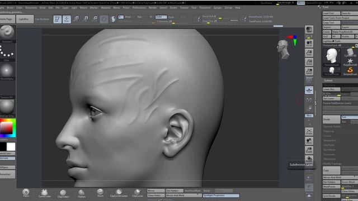Open the Document menu
Image resolution: width=358 pixels, height=201 pixels.
[x=31, y=7]
